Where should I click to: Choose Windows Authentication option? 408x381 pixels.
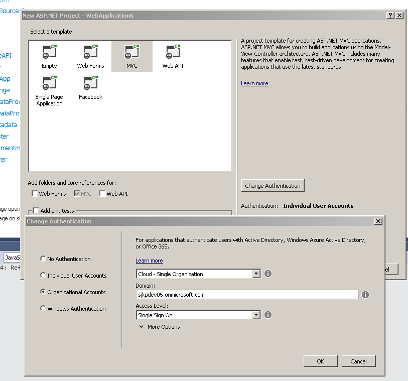click(43, 309)
